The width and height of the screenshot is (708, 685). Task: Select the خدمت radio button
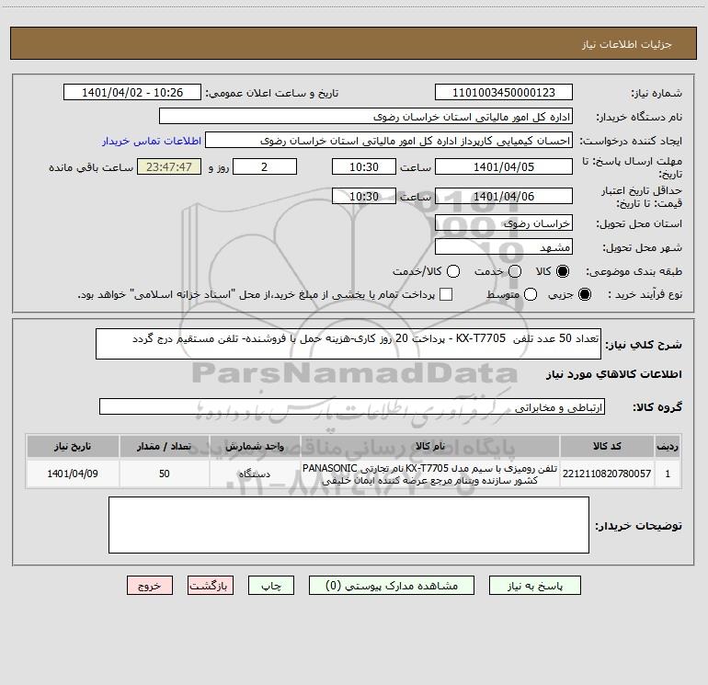pos(515,271)
